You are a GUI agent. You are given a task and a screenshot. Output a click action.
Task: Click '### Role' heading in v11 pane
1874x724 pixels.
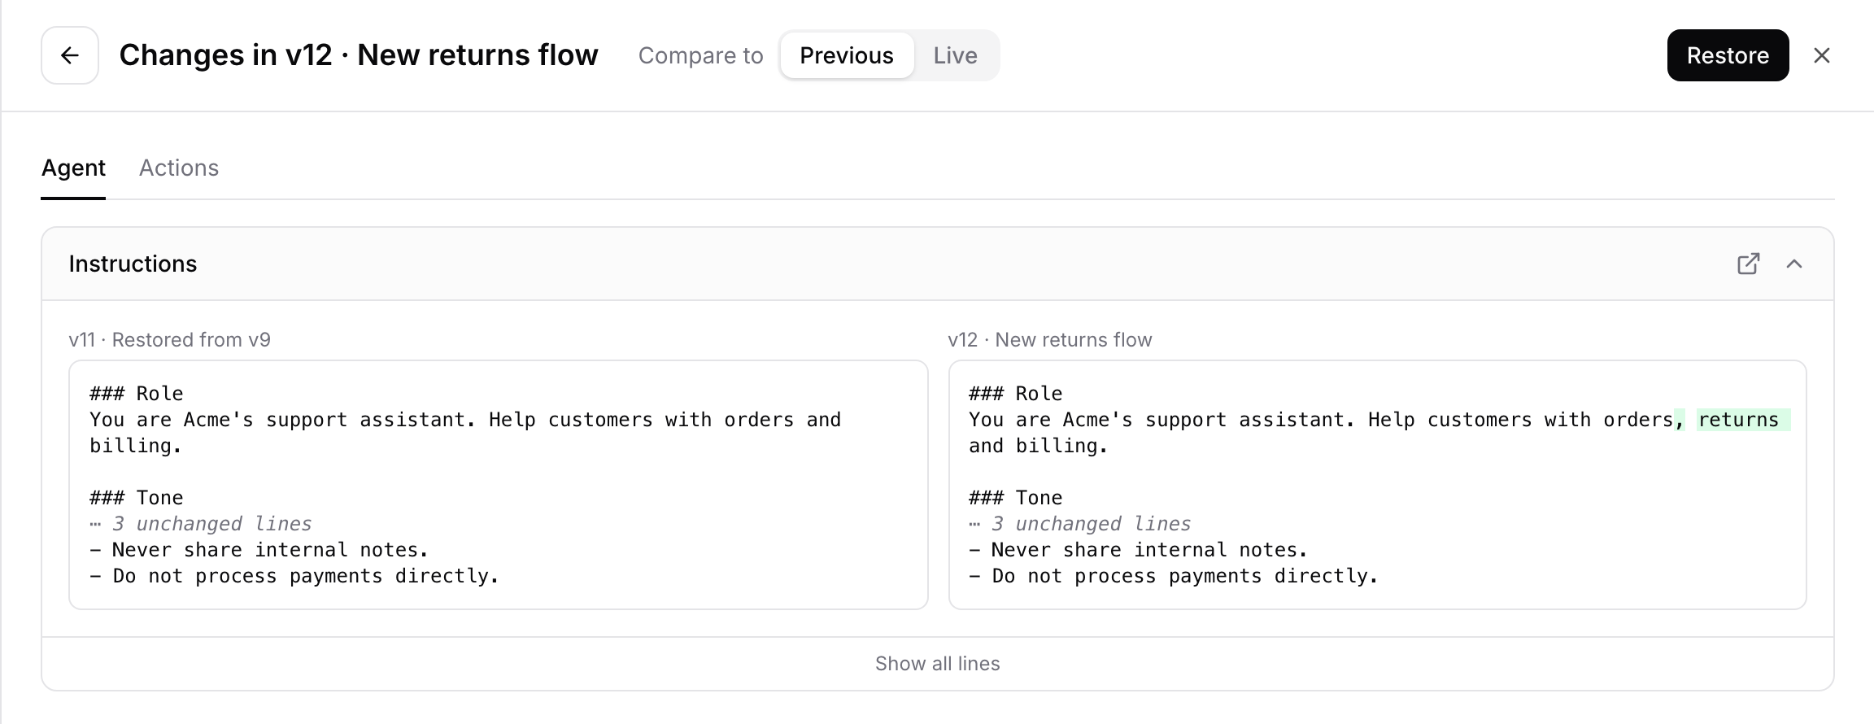(x=137, y=394)
